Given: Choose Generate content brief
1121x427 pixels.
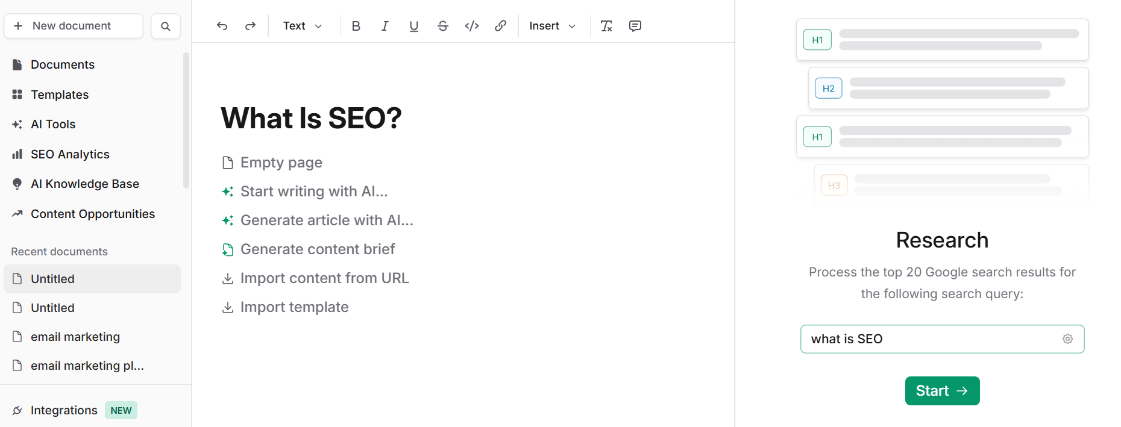Looking at the screenshot, I should [x=309, y=249].
